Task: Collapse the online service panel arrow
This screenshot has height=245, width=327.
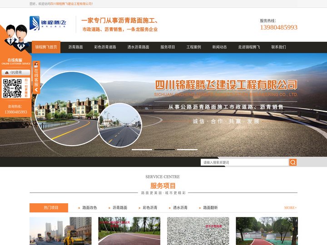Action: (x=36, y=90)
